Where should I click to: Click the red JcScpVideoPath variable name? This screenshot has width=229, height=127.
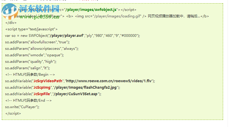point(48,81)
